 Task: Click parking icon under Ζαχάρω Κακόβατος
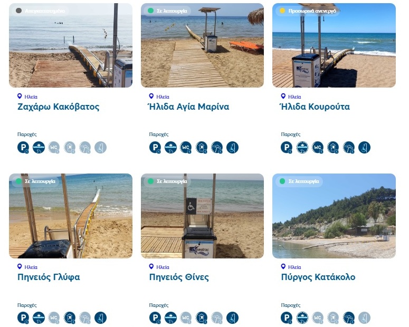[x=23, y=147]
